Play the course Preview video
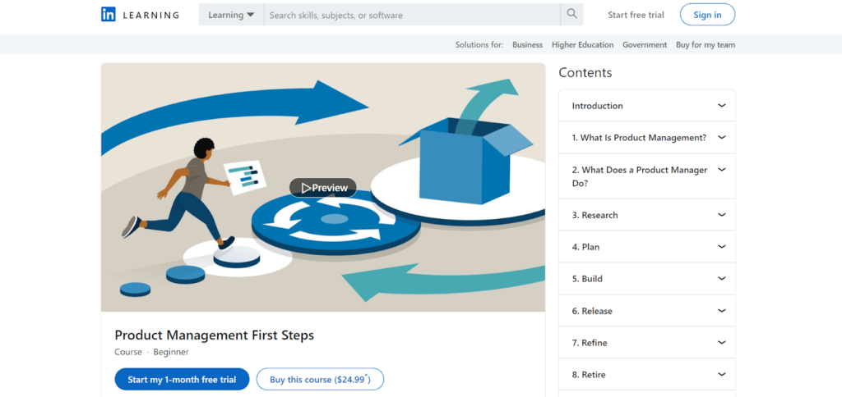The width and height of the screenshot is (842, 397). click(x=322, y=188)
